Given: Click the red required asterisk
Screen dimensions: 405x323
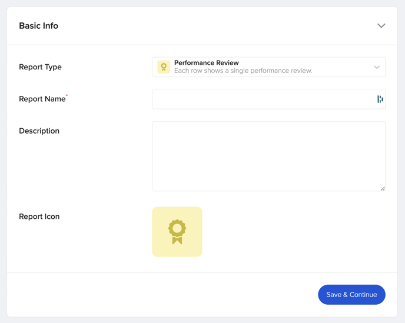Looking at the screenshot, I should pyautogui.click(x=67, y=95).
